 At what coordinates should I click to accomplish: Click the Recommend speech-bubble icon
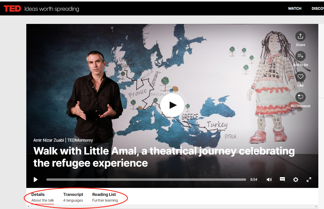pyautogui.click(x=300, y=97)
